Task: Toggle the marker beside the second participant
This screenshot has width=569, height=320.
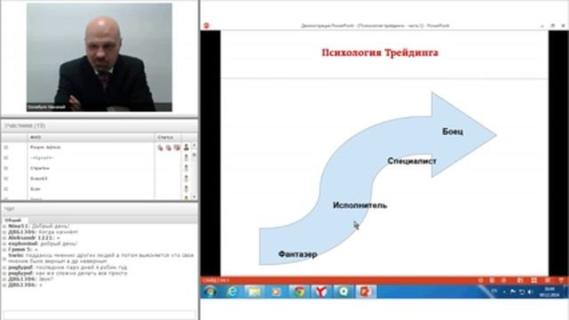Action: point(6,158)
